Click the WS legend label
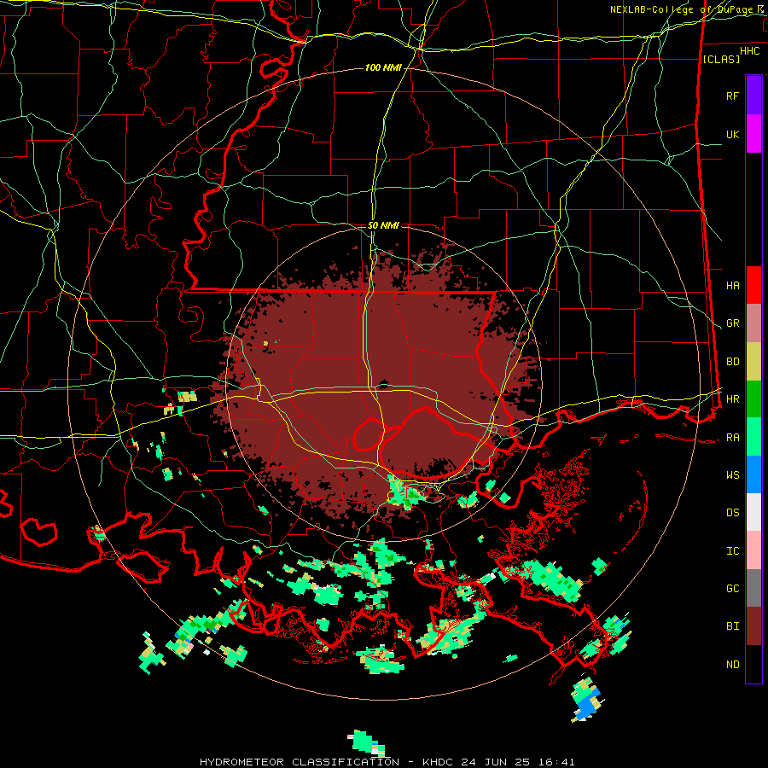 pyautogui.click(x=732, y=475)
